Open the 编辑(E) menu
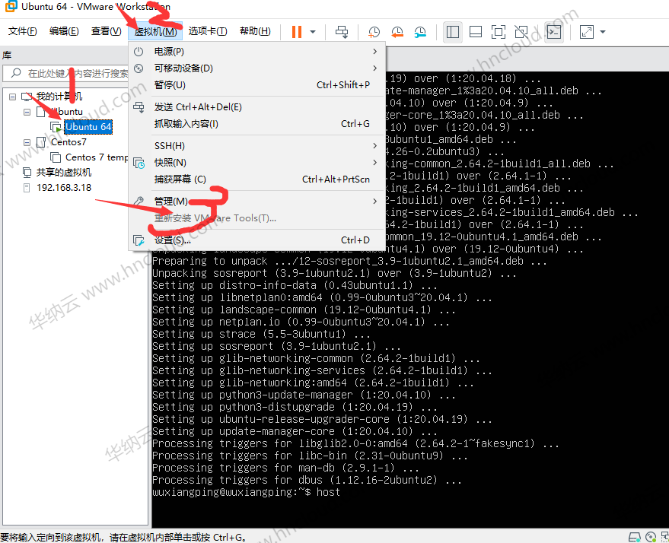The image size is (669, 543). coord(64,31)
